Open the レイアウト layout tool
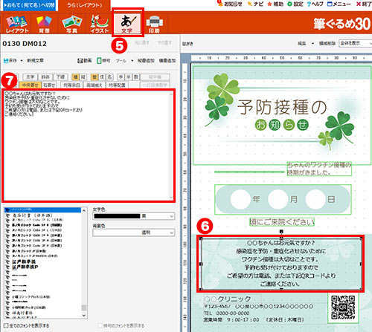 pyautogui.click(x=17, y=24)
